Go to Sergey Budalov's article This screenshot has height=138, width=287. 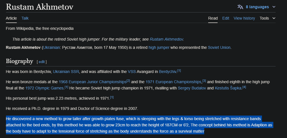[192, 88]
